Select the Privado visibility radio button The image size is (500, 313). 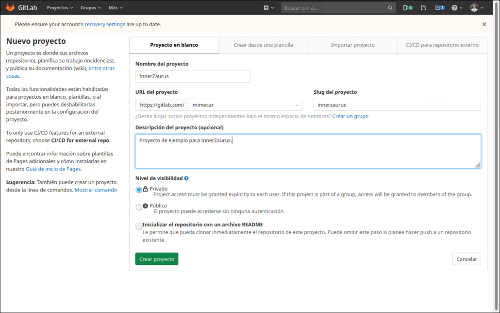[139, 190]
